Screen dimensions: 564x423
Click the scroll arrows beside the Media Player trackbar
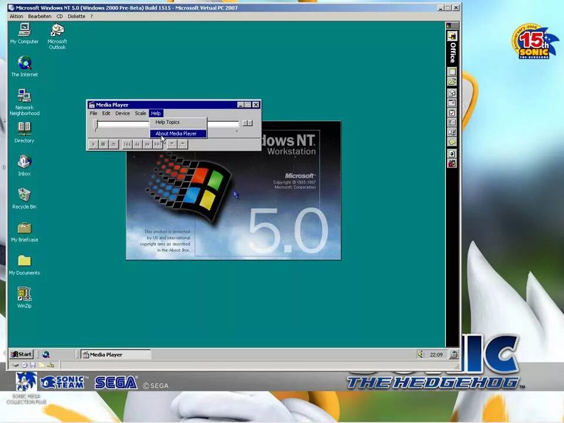pyautogui.click(x=247, y=123)
